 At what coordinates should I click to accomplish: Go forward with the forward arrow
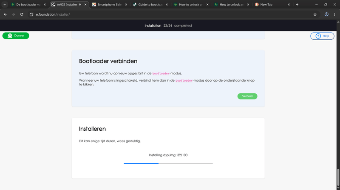14,14
